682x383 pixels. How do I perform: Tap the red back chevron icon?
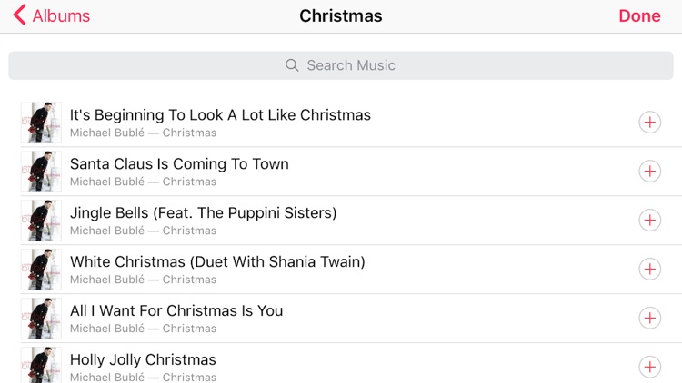pyautogui.click(x=19, y=15)
